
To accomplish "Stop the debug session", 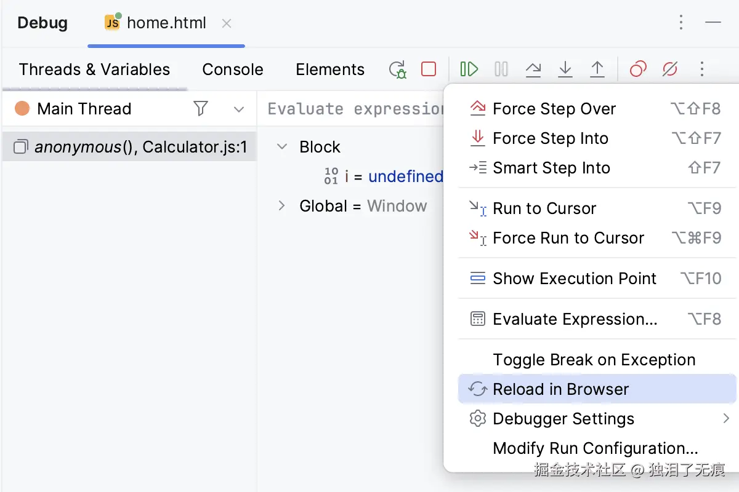I will (x=429, y=69).
